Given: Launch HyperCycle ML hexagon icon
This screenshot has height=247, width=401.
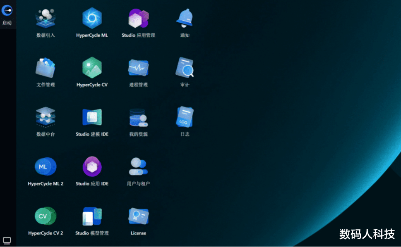Looking at the screenshot, I should 92,18.
